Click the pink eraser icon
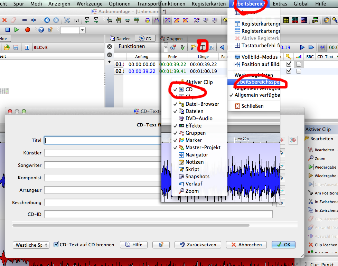Image resolution: width=338 pixels, height=266 pixels. click(13, 20)
